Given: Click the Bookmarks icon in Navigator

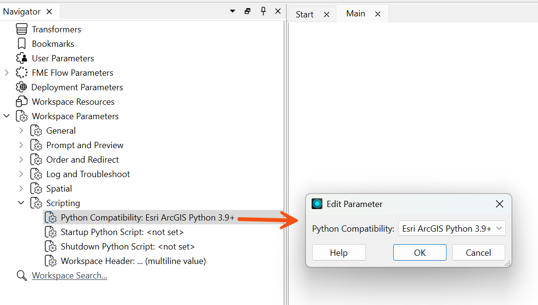Looking at the screenshot, I should point(22,44).
